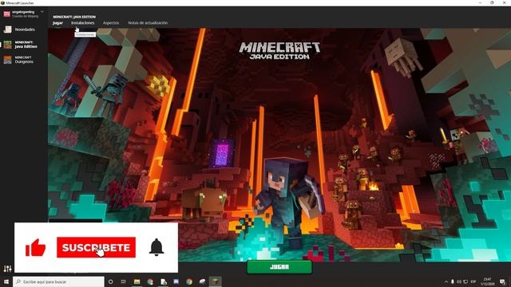Select Minecraft Java Edition in sidebar
511x287 pixels.
20,45
